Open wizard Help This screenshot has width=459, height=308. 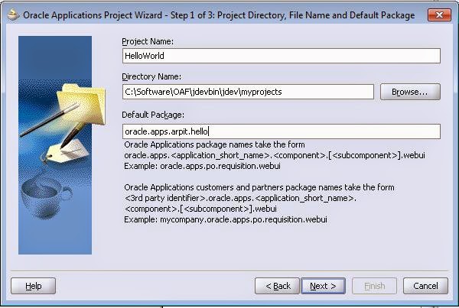coord(34,286)
